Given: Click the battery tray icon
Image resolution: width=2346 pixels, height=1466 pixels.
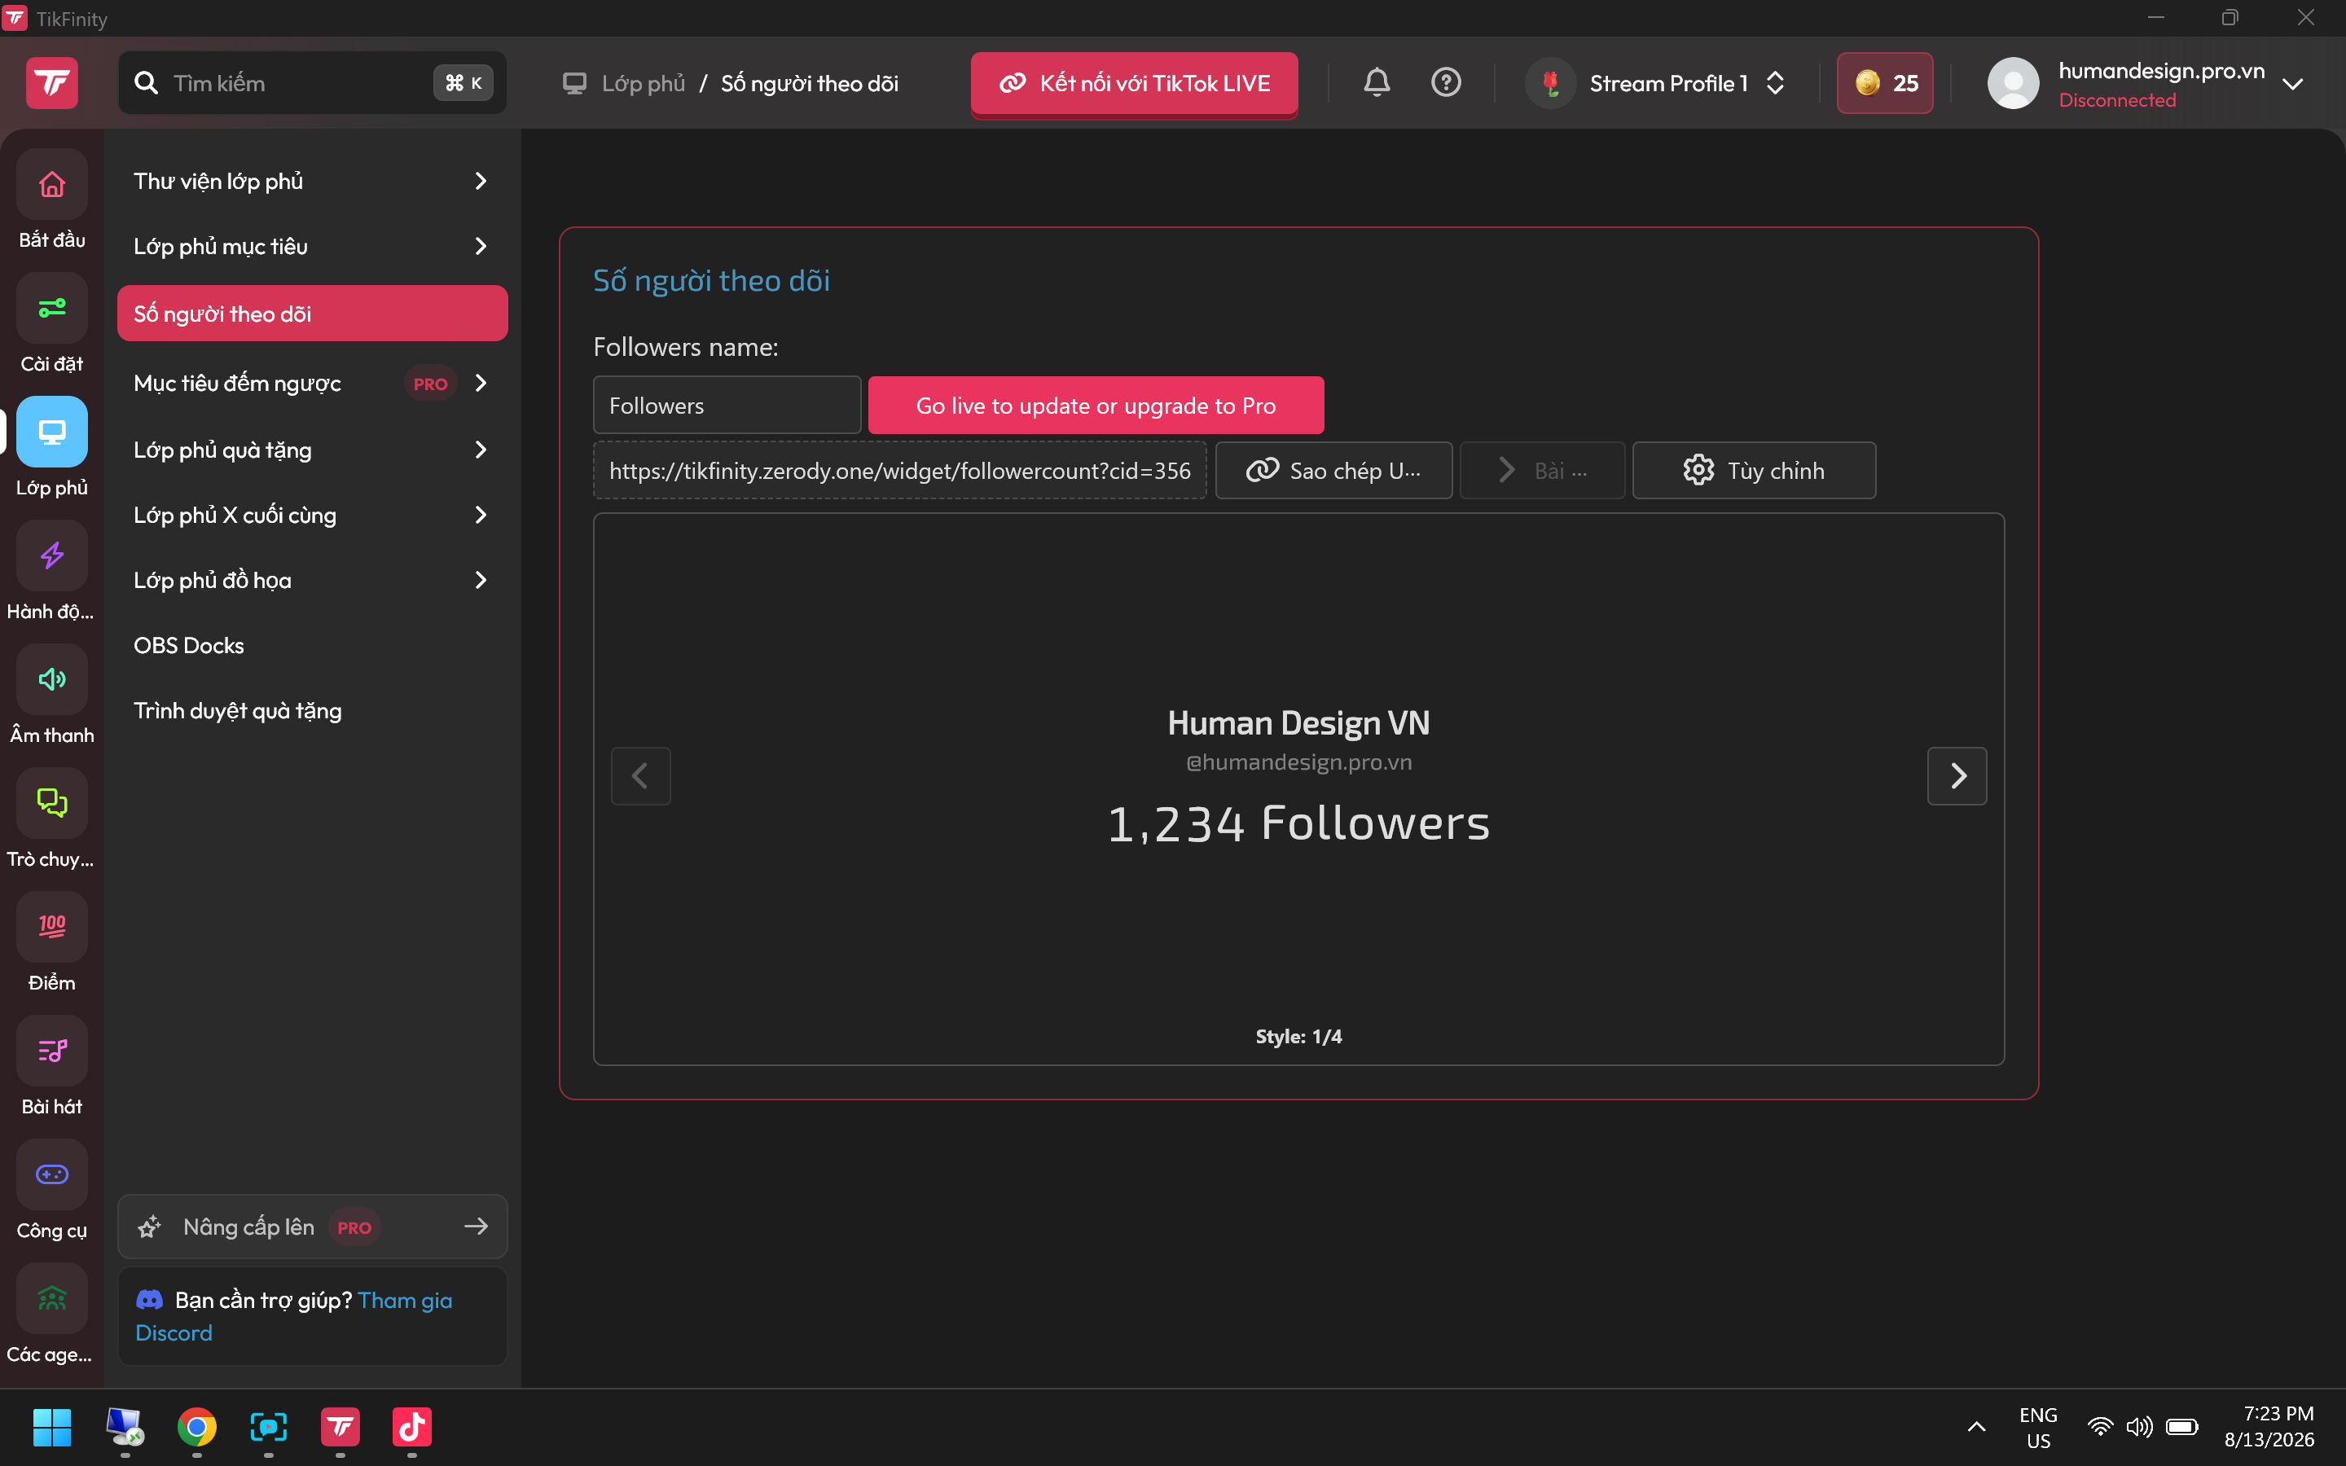Looking at the screenshot, I should point(2182,1427).
